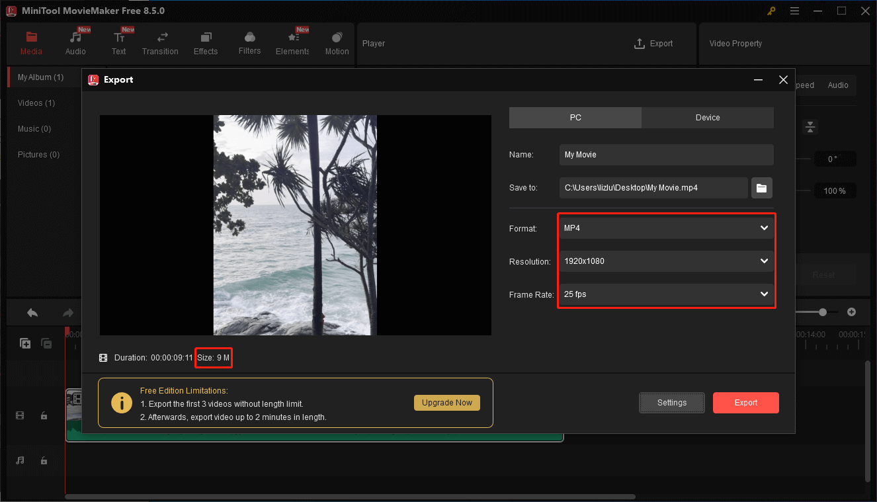The height and width of the screenshot is (502, 877).
Task: Lock the video track on the timeline
Action: click(x=44, y=415)
